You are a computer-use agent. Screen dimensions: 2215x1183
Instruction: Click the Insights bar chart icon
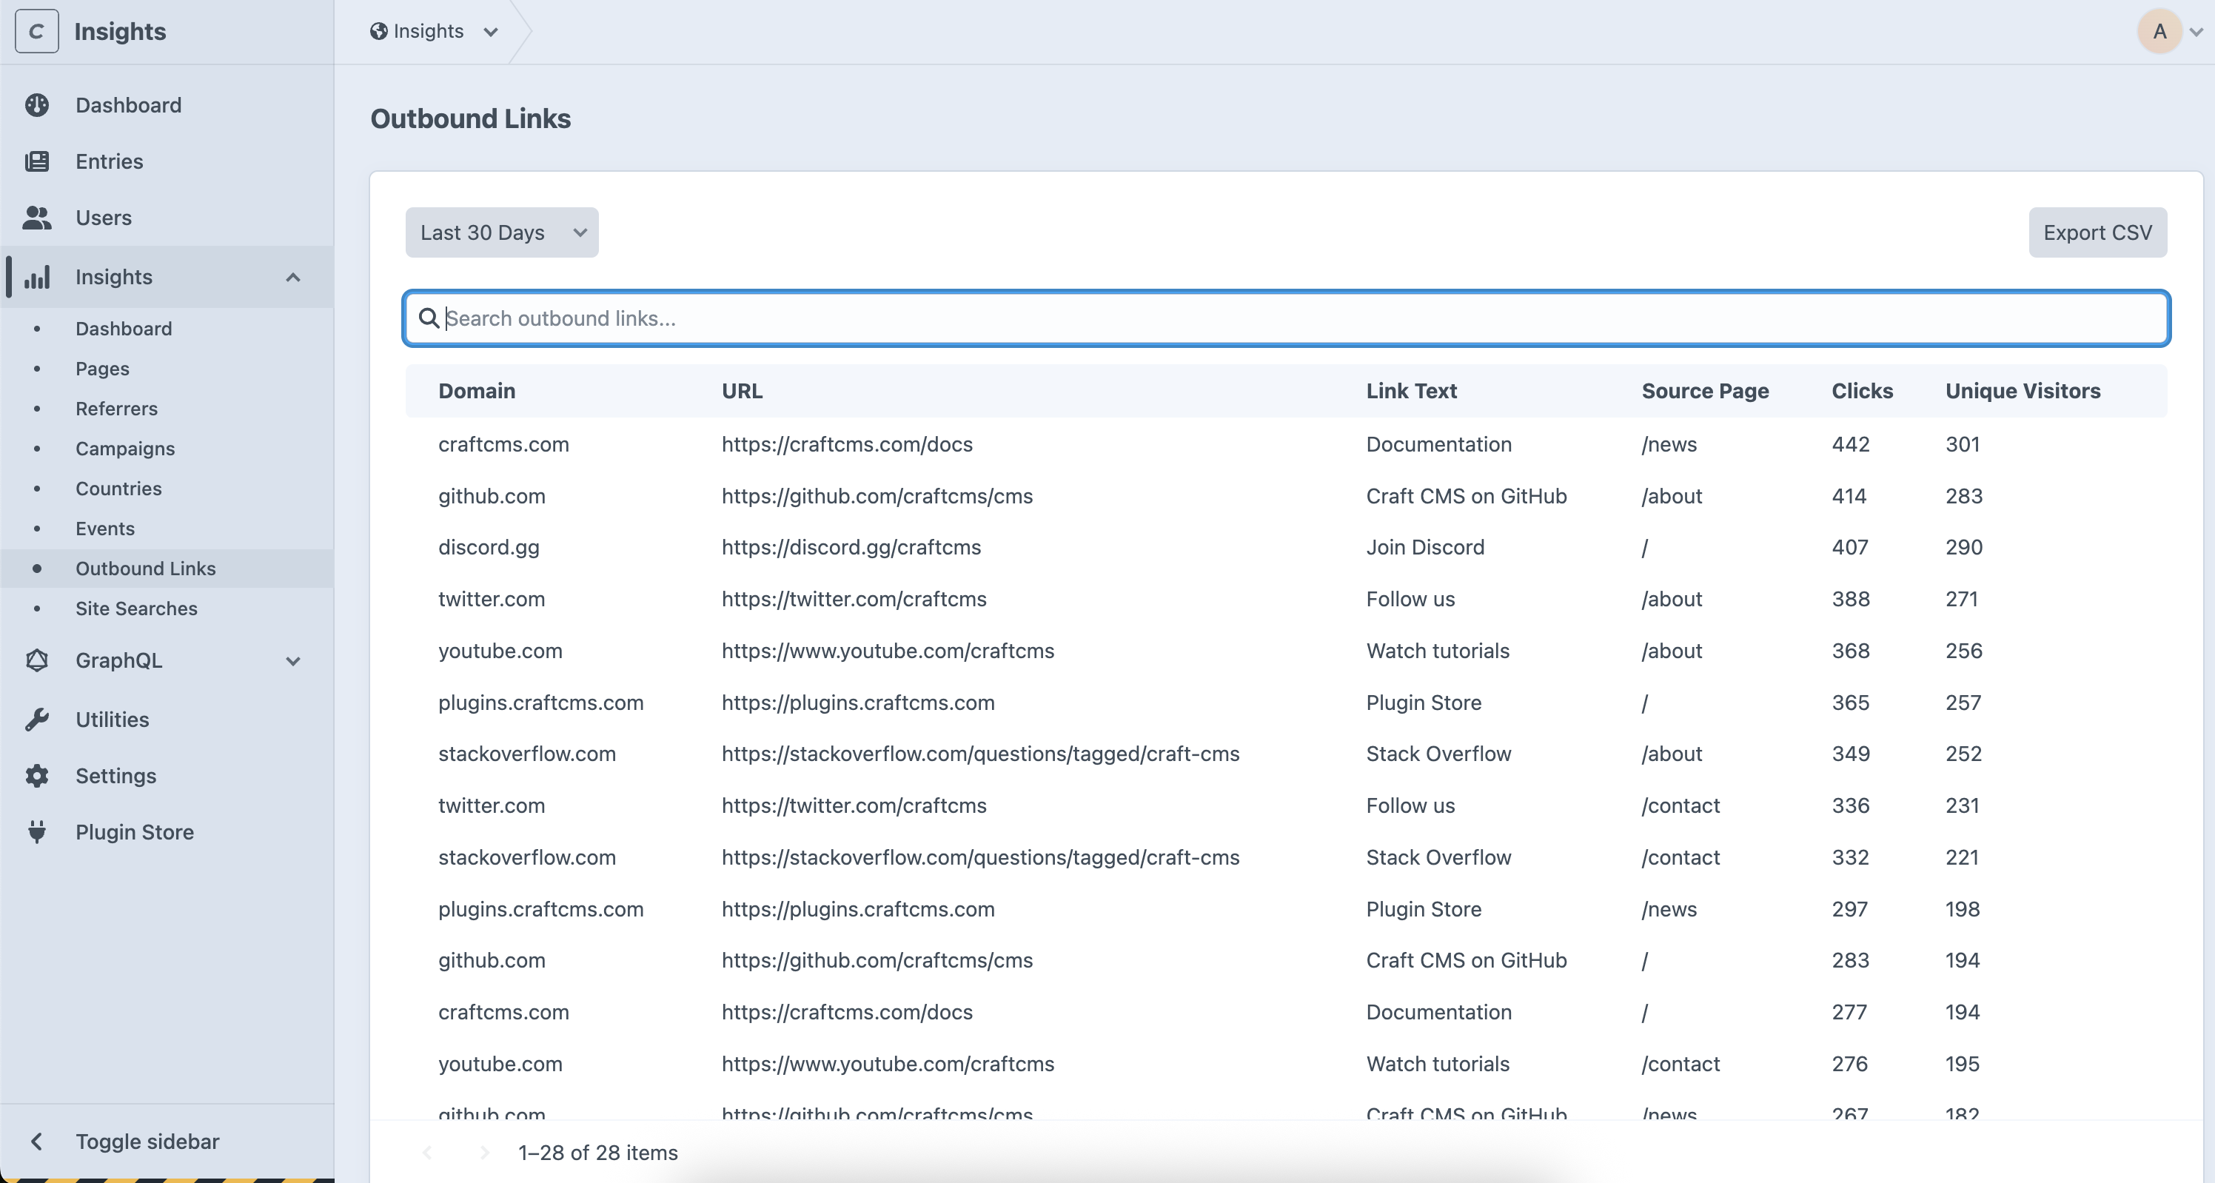pos(37,277)
